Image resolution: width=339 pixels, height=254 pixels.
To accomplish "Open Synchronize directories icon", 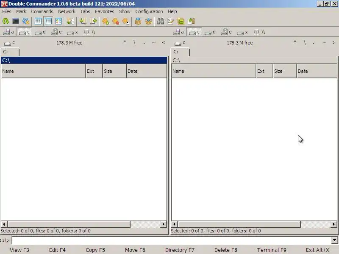I will coord(181,21).
